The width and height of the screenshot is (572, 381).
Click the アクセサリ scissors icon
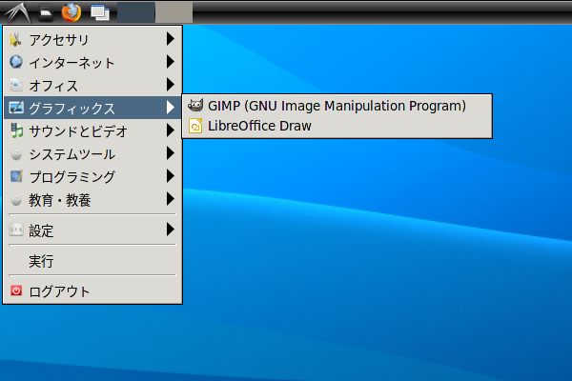point(15,40)
